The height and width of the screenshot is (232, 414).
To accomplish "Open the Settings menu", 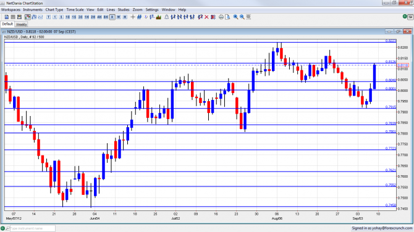I will [152, 10].
